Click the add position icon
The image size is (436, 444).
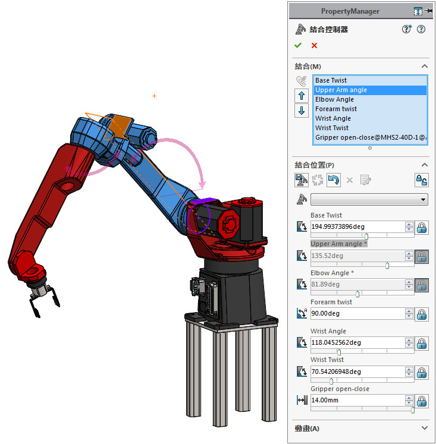pyautogui.click(x=302, y=180)
